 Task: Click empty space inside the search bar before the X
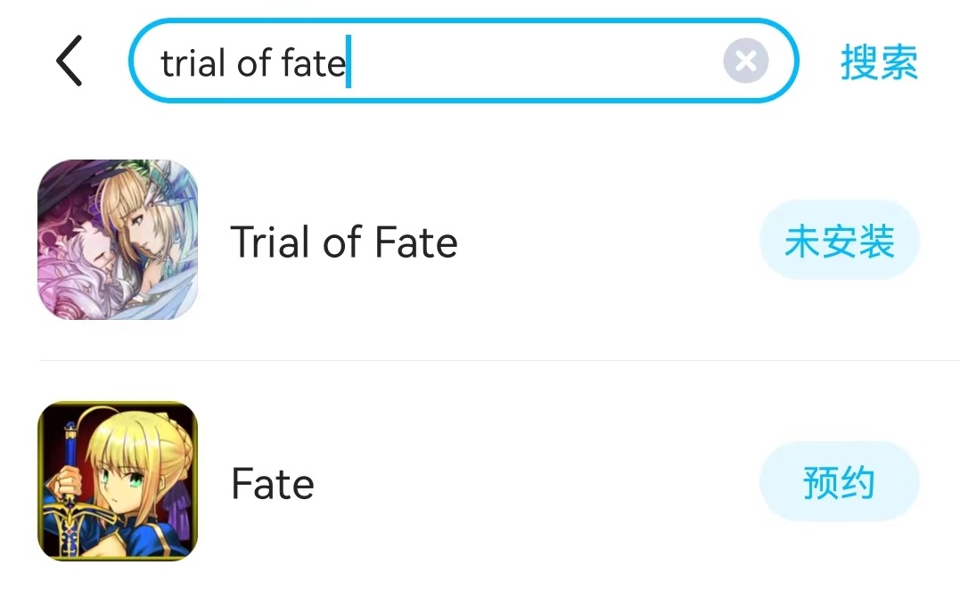point(533,61)
